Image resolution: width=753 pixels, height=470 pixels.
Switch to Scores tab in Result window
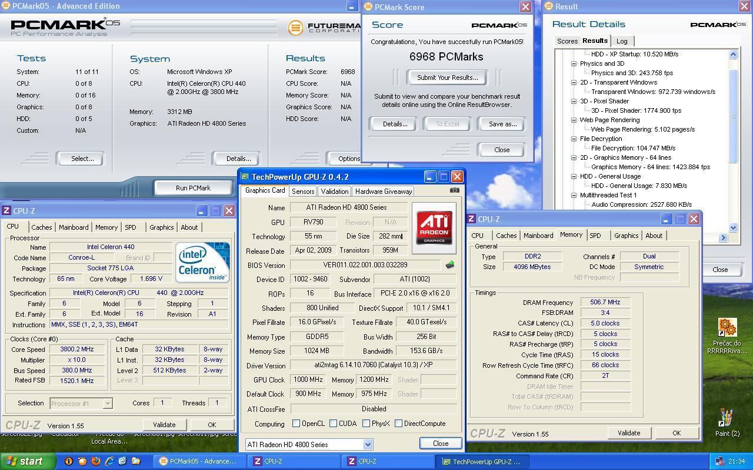567,41
